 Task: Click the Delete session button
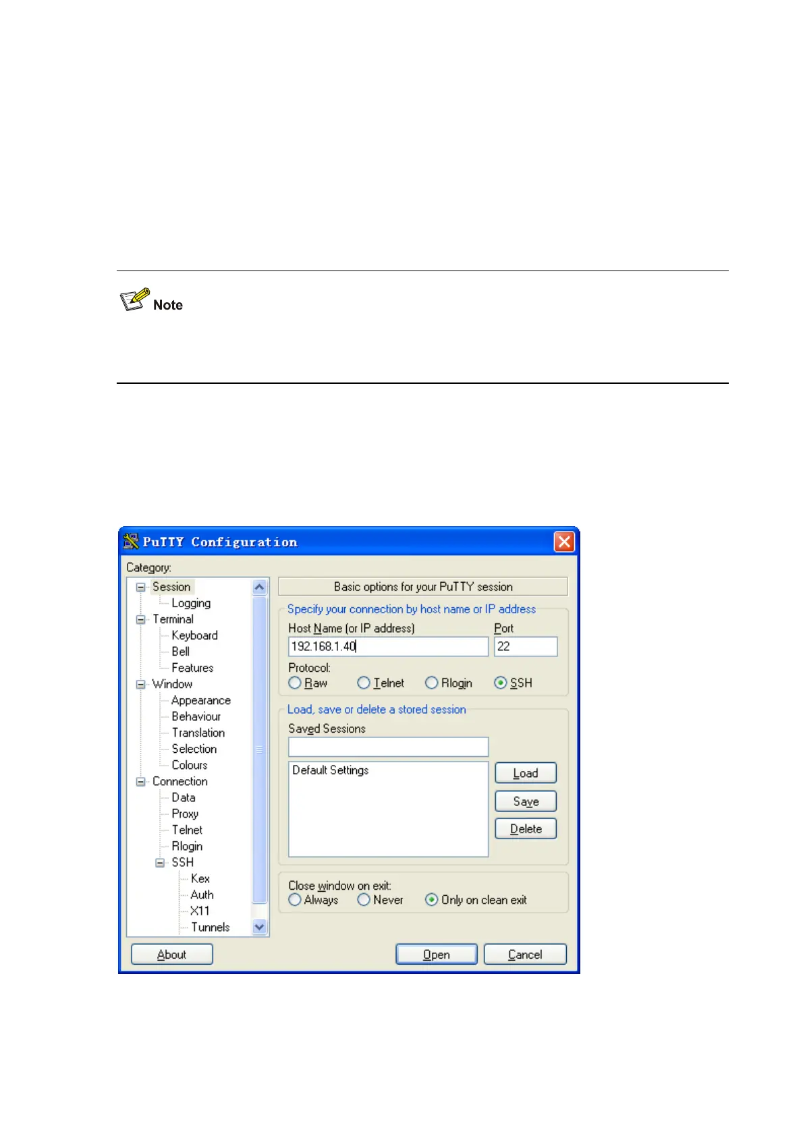click(526, 829)
